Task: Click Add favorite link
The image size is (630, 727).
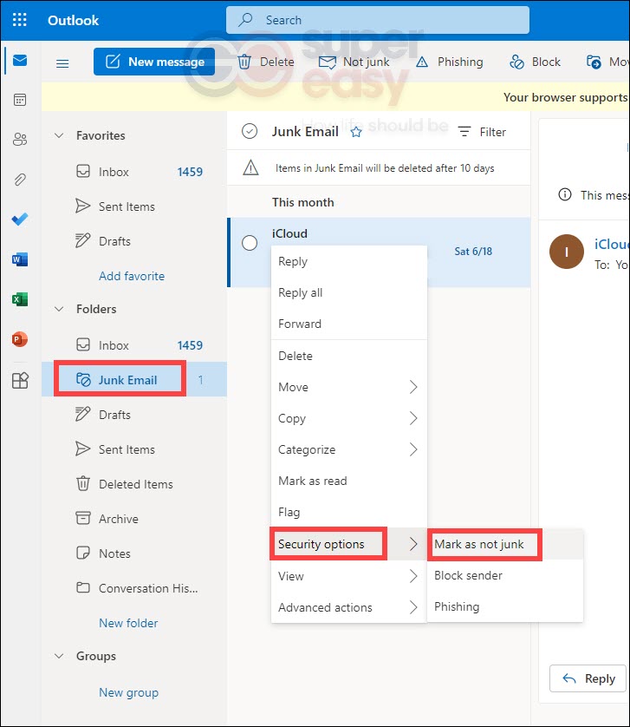Action: click(132, 276)
